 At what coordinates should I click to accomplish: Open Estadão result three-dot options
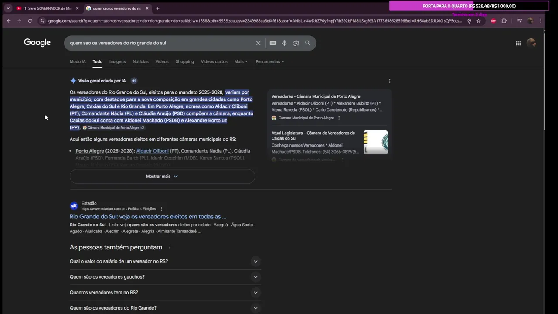pyautogui.click(x=161, y=209)
